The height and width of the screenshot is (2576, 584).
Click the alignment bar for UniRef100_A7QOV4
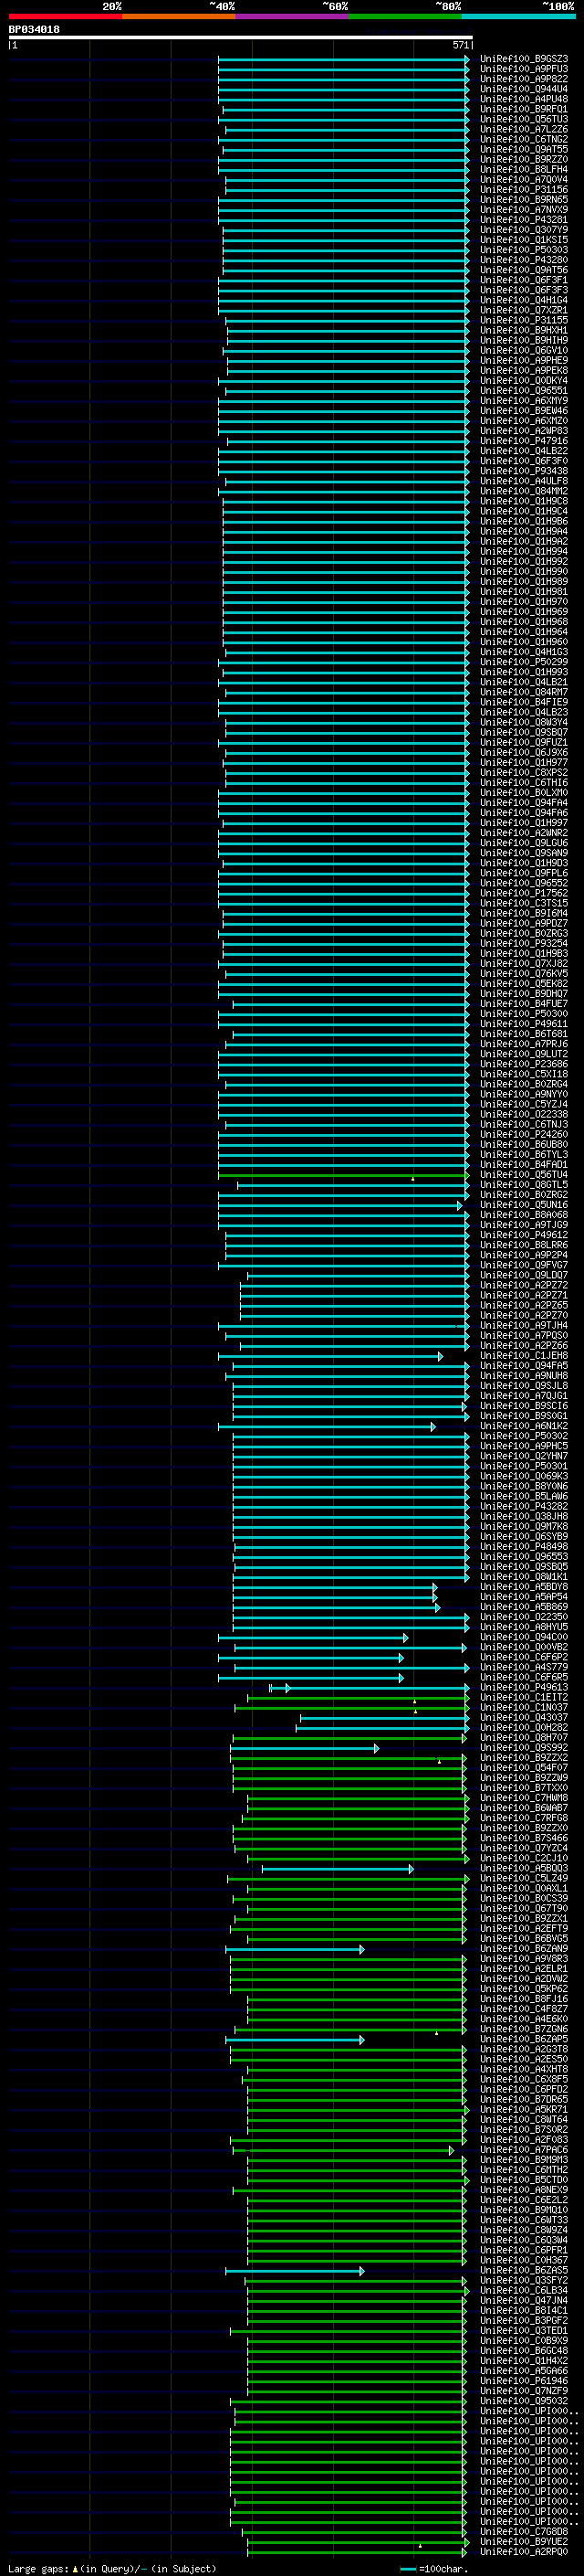pyautogui.click(x=347, y=179)
